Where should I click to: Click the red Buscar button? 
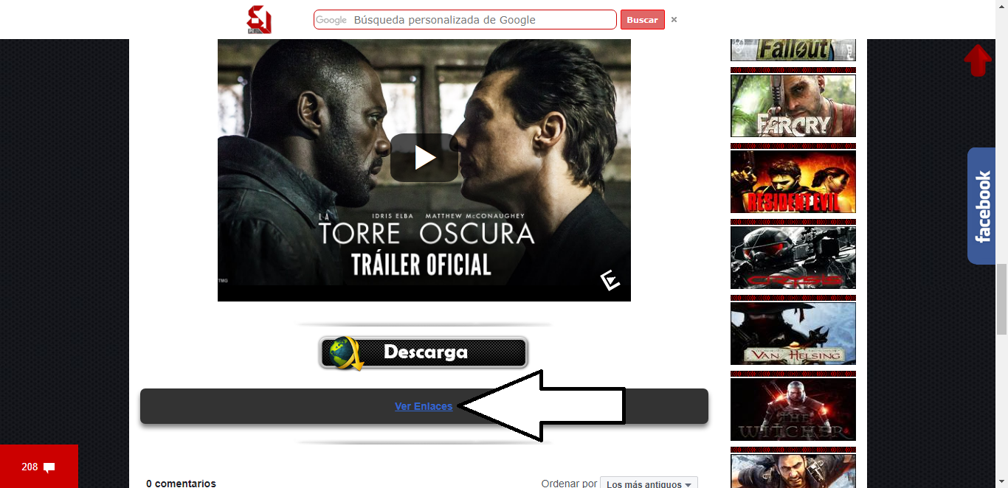[x=642, y=20]
